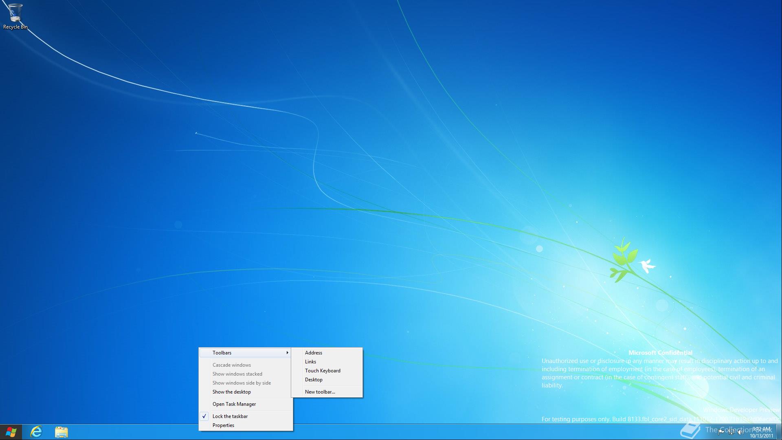Click the greyed-out Cascade windows entry
782x440 pixels.
point(246,365)
